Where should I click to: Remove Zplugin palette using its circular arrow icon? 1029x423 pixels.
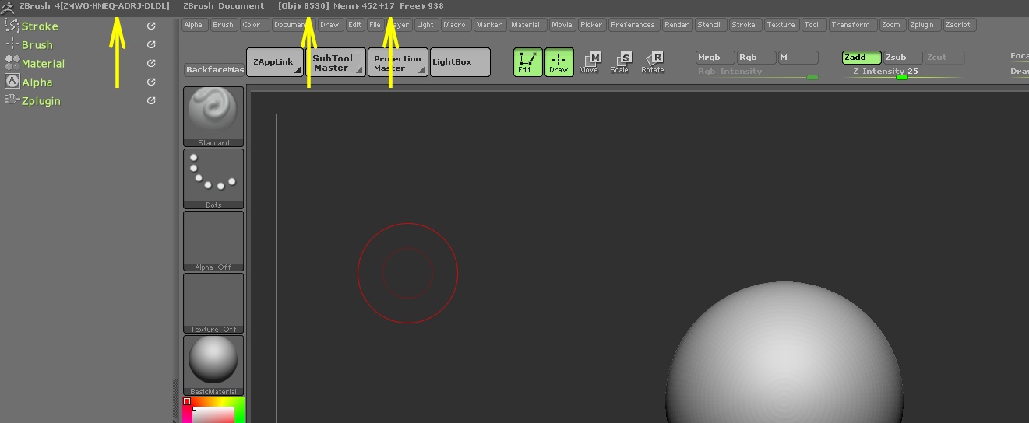coord(151,100)
